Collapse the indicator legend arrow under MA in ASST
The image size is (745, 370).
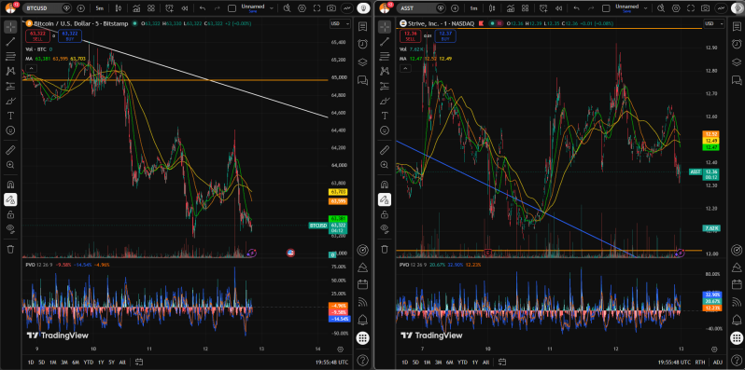click(405, 68)
